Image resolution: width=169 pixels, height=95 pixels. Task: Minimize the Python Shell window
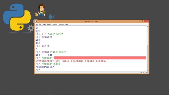click(139, 21)
